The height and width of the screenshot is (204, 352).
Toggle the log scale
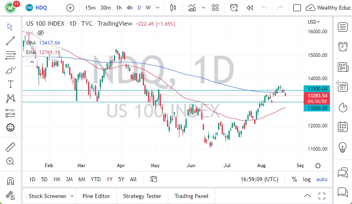(307, 179)
